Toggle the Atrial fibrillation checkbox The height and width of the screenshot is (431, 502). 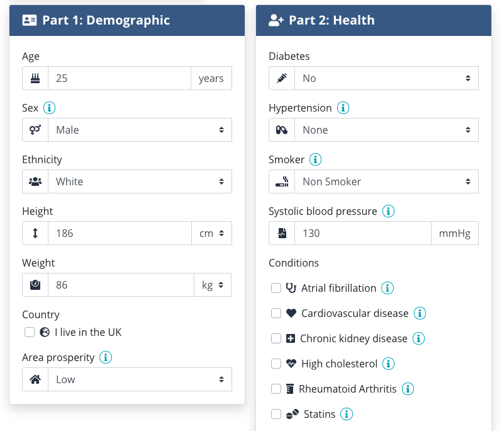click(276, 288)
